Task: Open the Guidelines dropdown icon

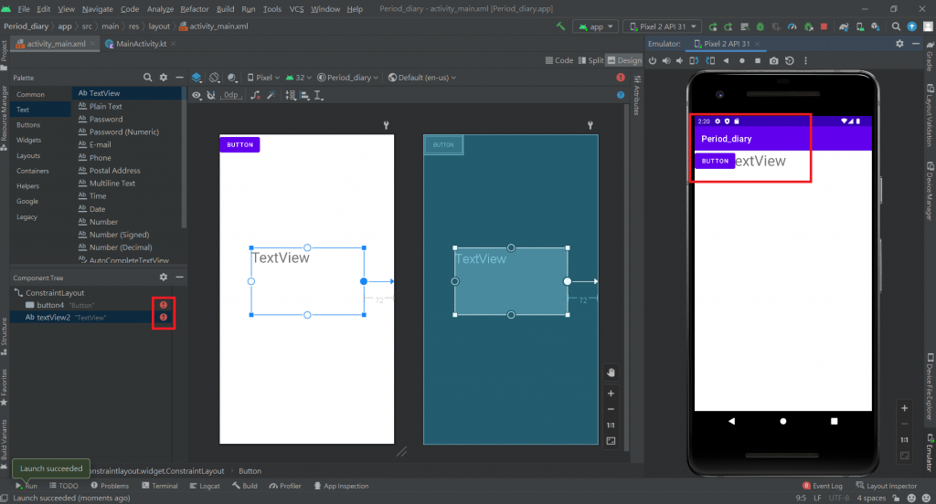Action: [319, 96]
